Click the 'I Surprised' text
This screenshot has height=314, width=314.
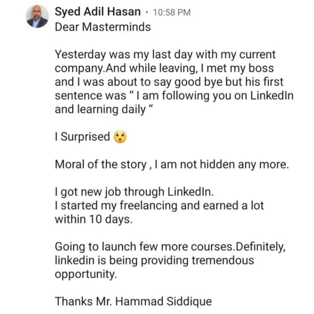point(82,137)
